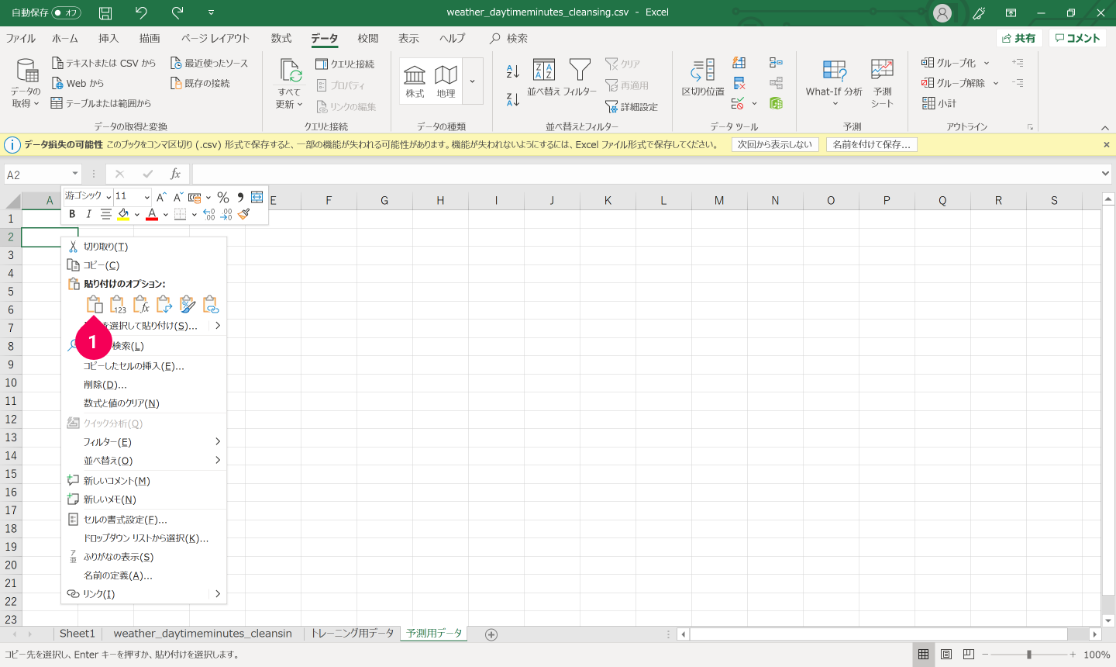Toggle Italic in mini toolbar
This screenshot has height=667, width=1116.
click(x=88, y=214)
